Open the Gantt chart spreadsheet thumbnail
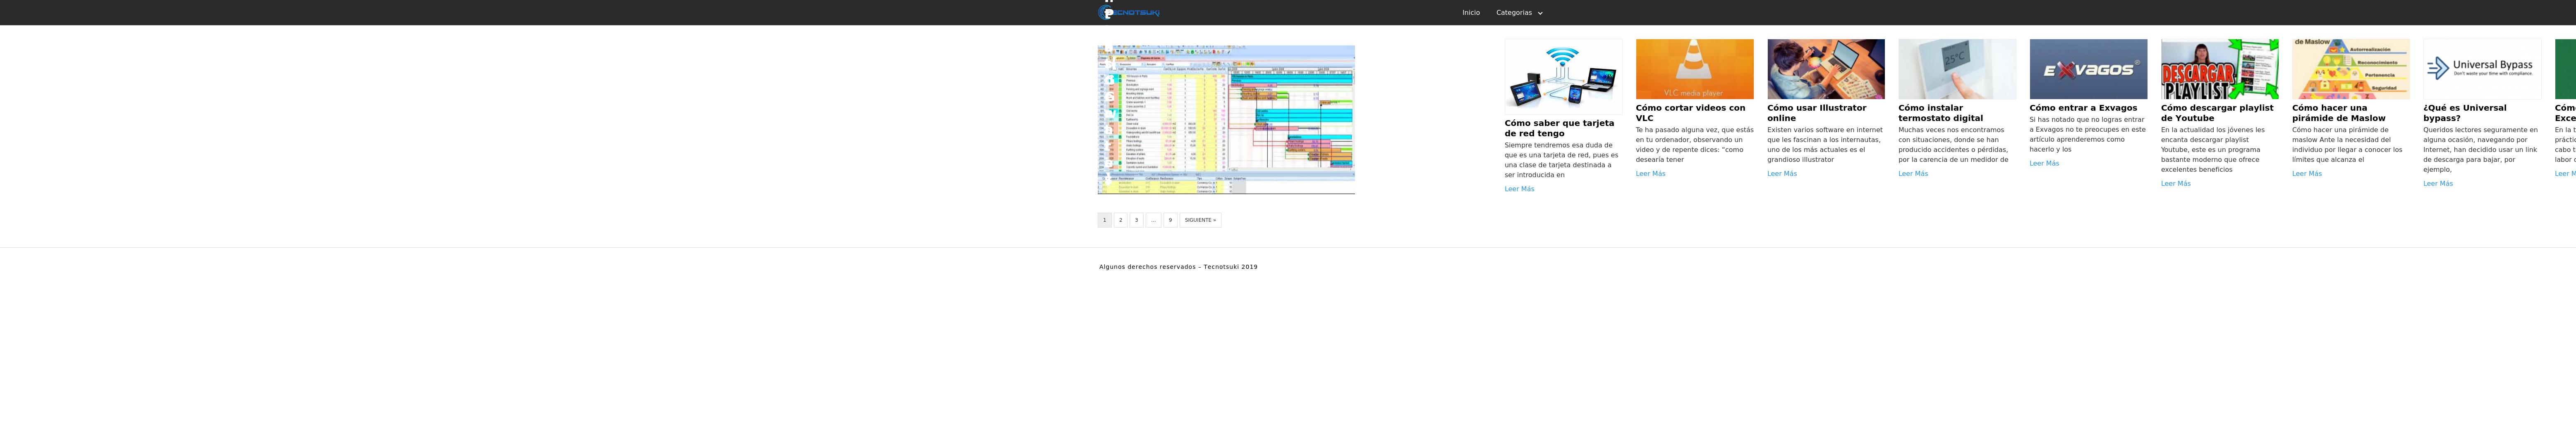2576x446 pixels. click(x=1226, y=120)
